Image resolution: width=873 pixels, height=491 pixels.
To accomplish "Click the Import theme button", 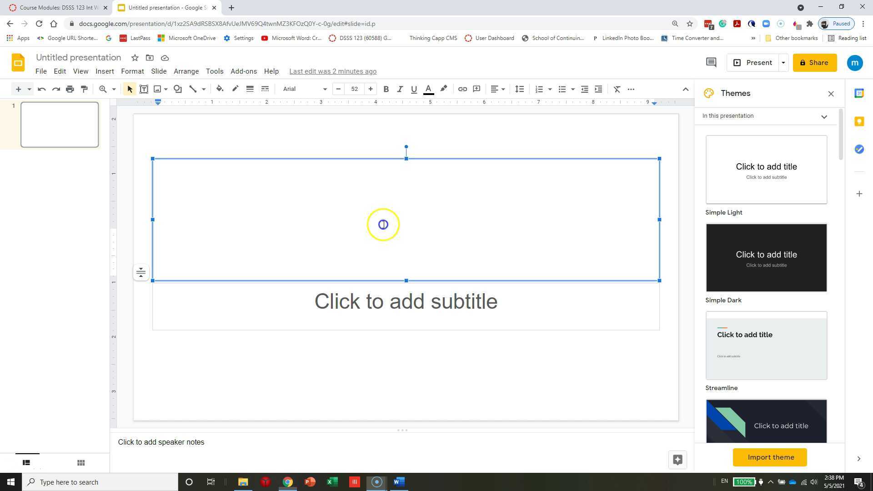I will point(770,457).
